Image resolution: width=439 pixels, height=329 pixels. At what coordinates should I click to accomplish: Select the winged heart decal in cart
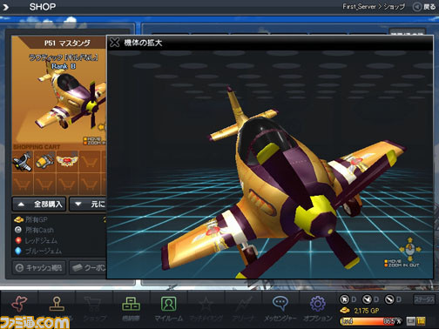[67, 161]
